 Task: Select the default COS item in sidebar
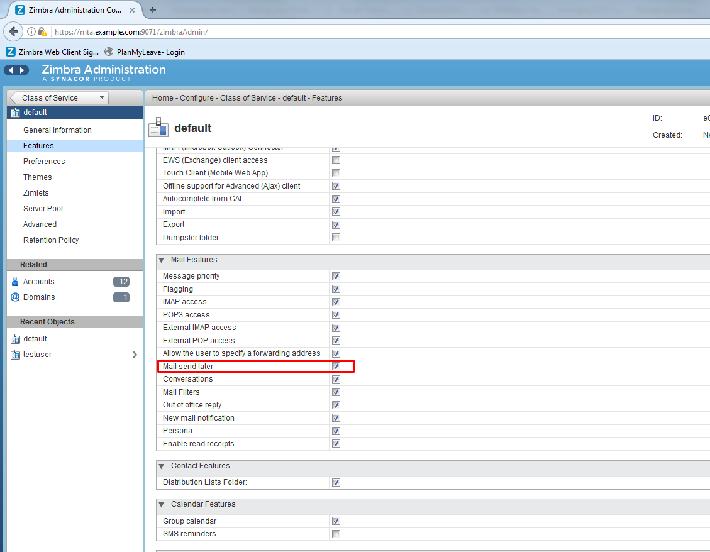pyautogui.click(x=75, y=113)
